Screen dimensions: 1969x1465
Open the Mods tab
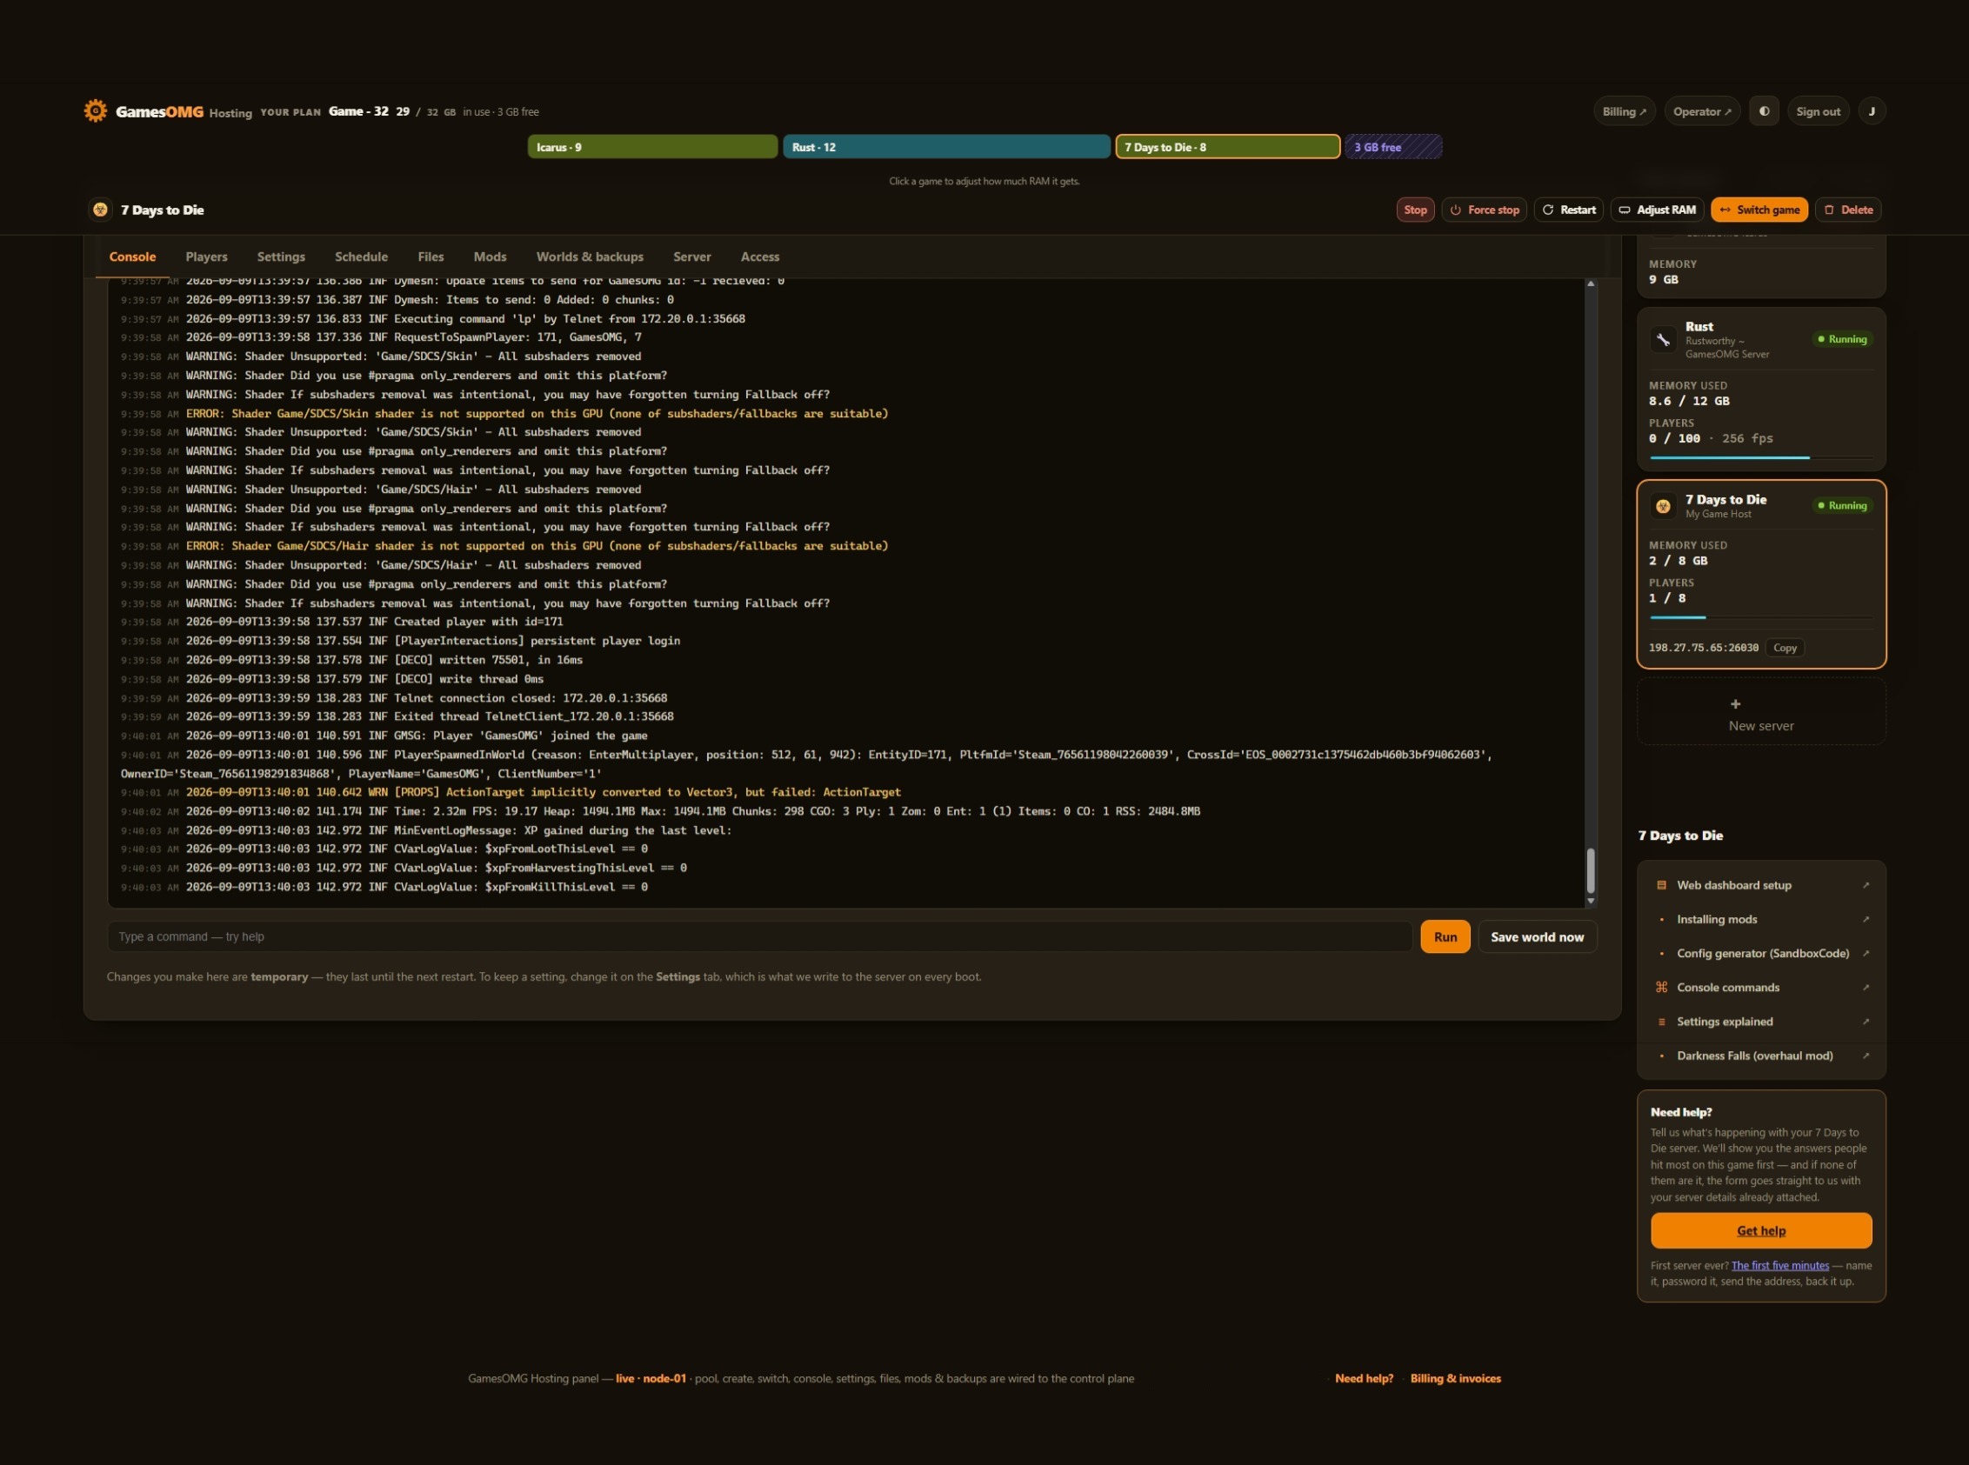click(490, 256)
